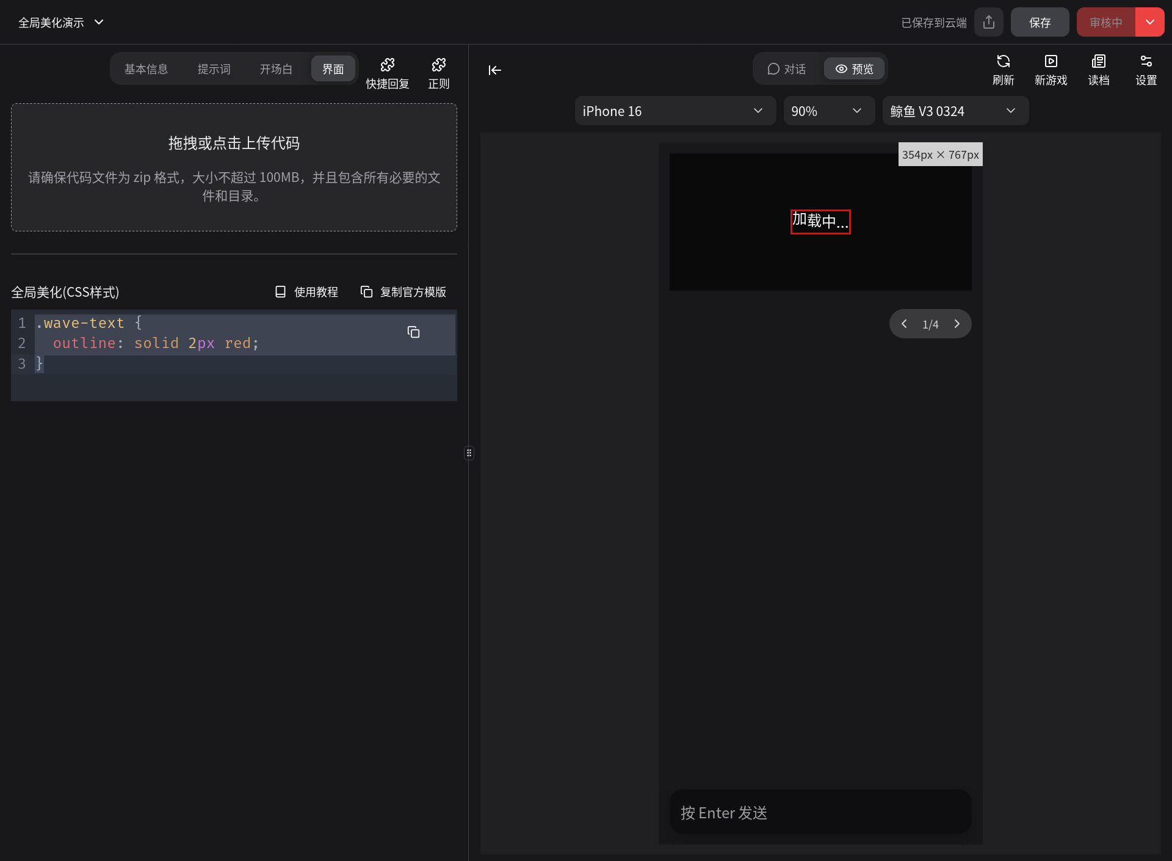Viewport: 1172px width, 861px height.
Task: Switch to the 提示词 tab
Action: pos(214,68)
